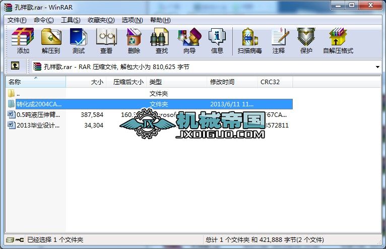
Task: Open the 选项(N) menu
Action: (132, 20)
